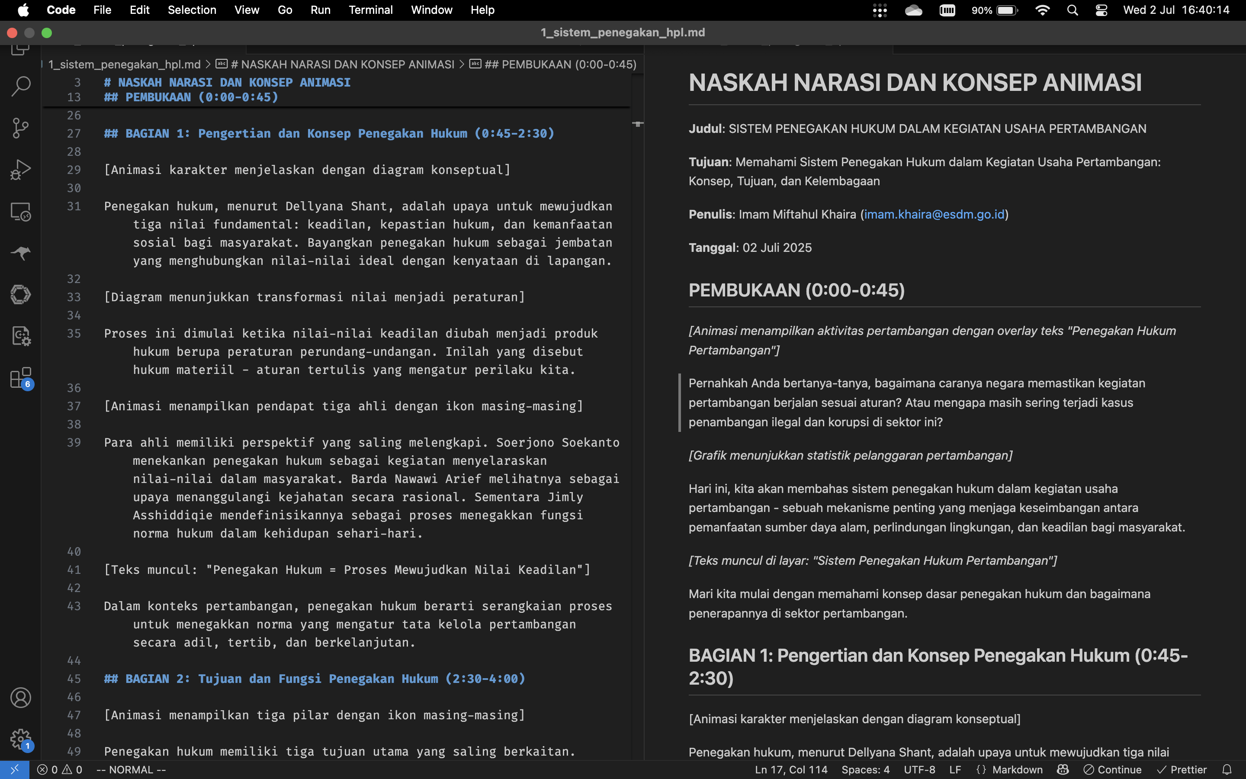Open the Accounts menu icon
Viewport: 1246px width, 779px height.
[21, 698]
